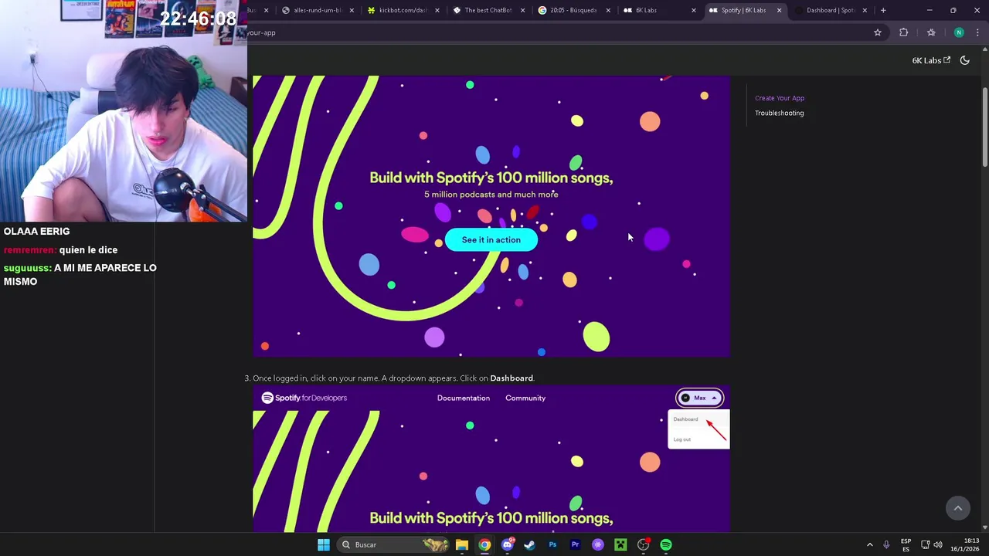The height and width of the screenshot is (556, 989).
Task: Show hidden system tray icons
Action: tap(869, 544)
